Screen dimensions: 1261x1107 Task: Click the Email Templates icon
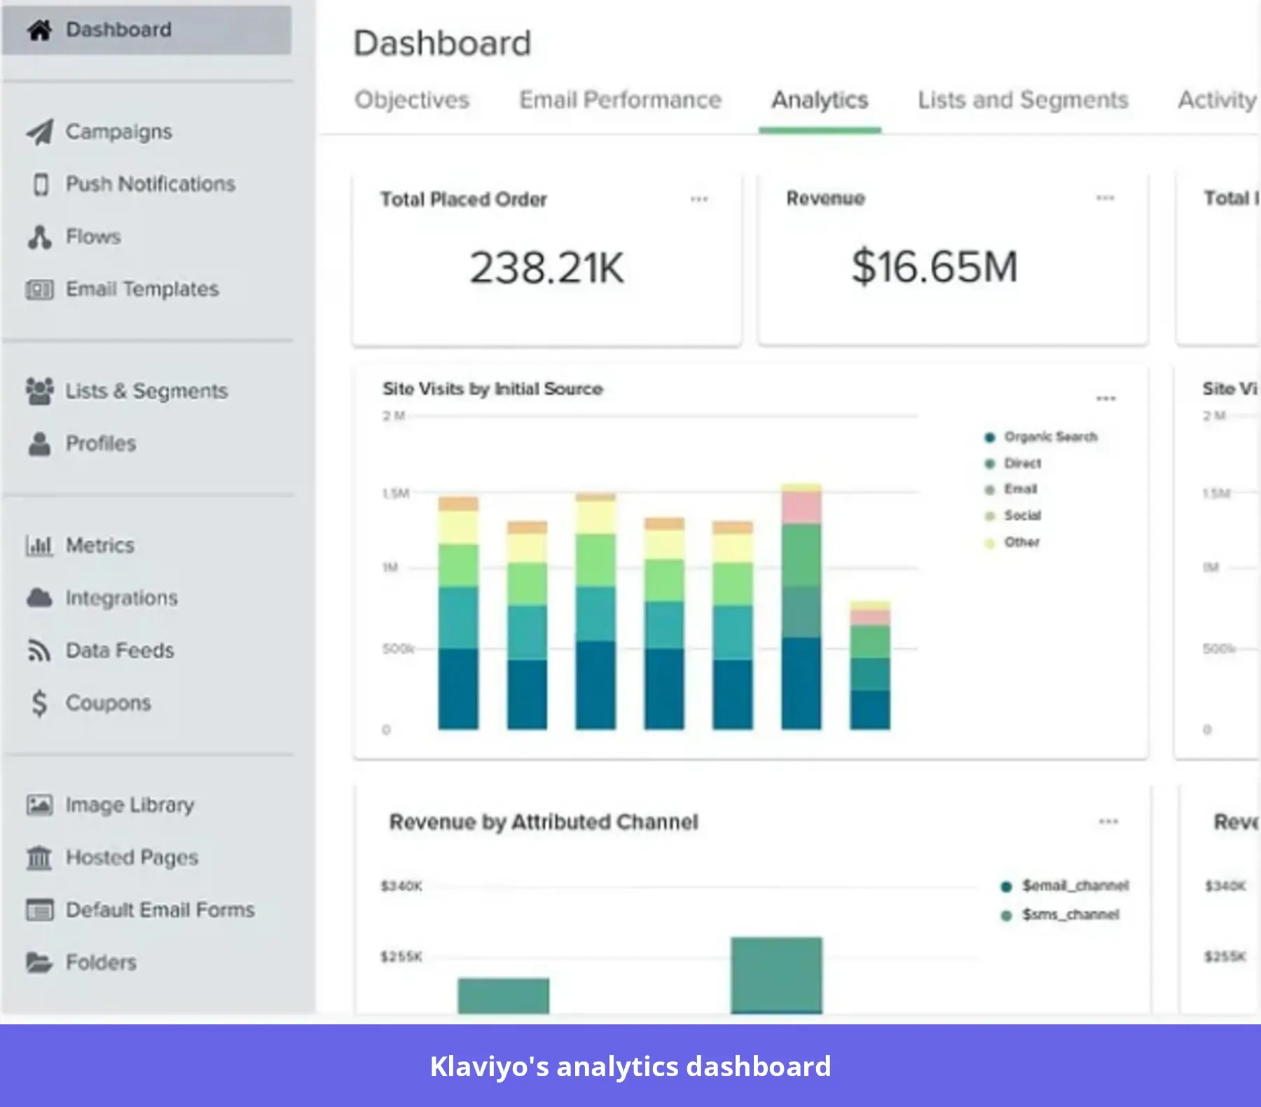(x=40, y=289)
